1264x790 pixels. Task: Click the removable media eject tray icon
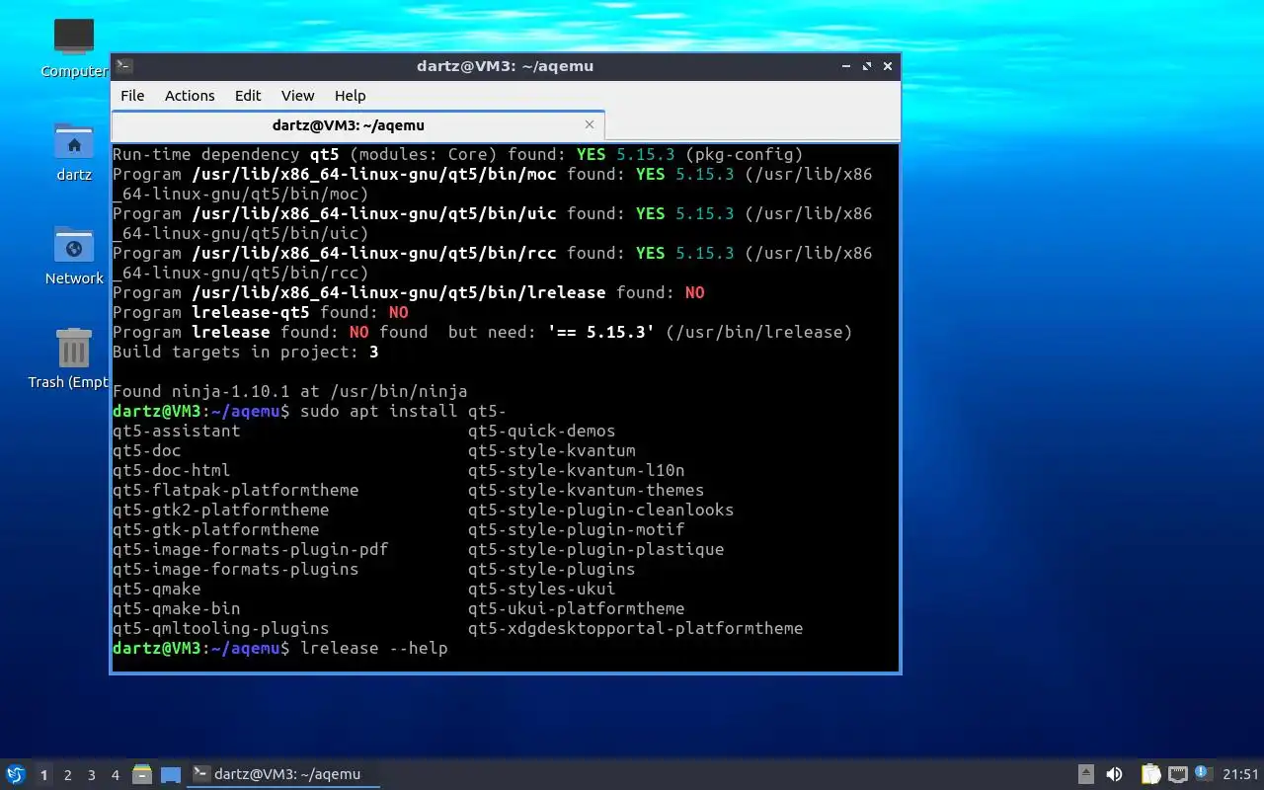(1085, 774)
